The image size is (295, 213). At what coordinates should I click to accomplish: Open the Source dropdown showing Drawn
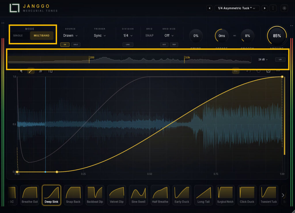70,35
